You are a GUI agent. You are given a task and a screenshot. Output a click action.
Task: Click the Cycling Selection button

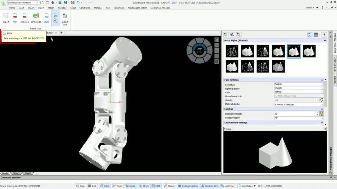pos(188,186)
